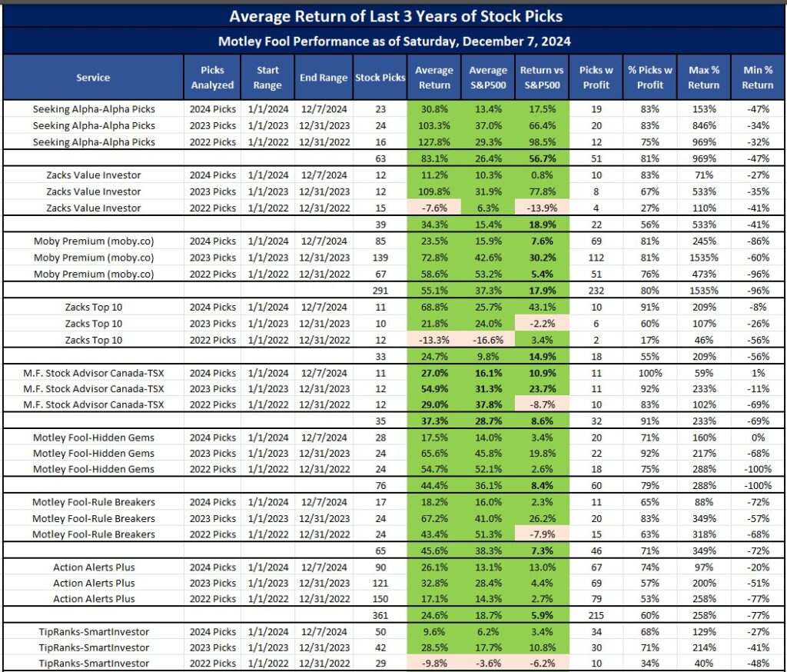This screenshot has height=672, width=787.
Task: Click the Start Range column header
Action: [267, 77]
